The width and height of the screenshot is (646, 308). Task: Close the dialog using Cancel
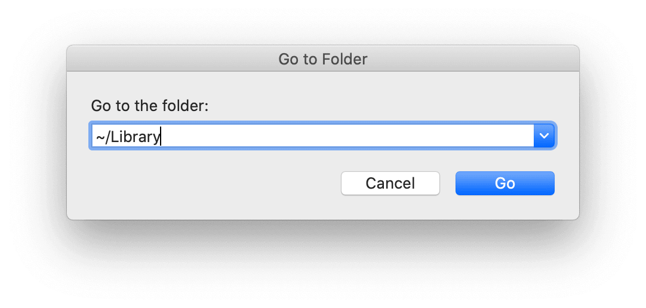click(390, 183)
